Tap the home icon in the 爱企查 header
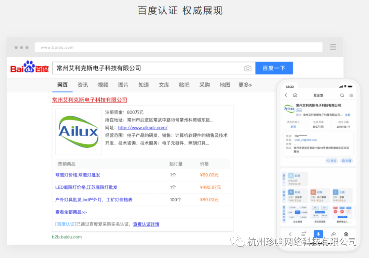This screenshot has width=369, height=258. click(x=296, y=96)
